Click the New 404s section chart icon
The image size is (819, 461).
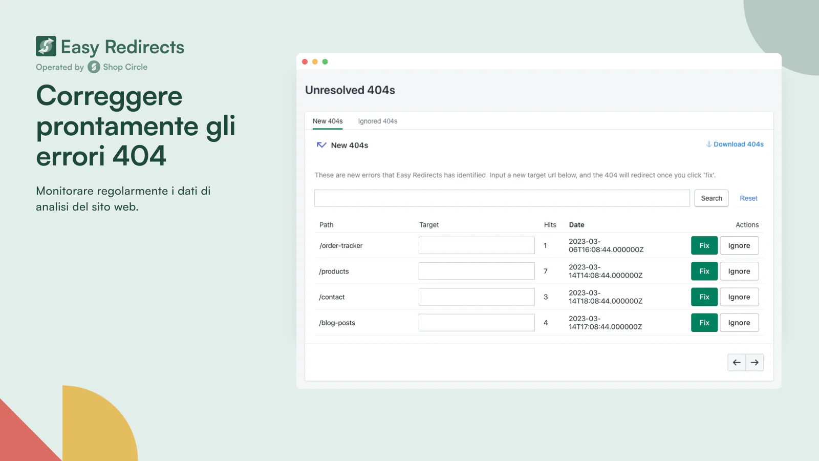[x=321, y=145]
